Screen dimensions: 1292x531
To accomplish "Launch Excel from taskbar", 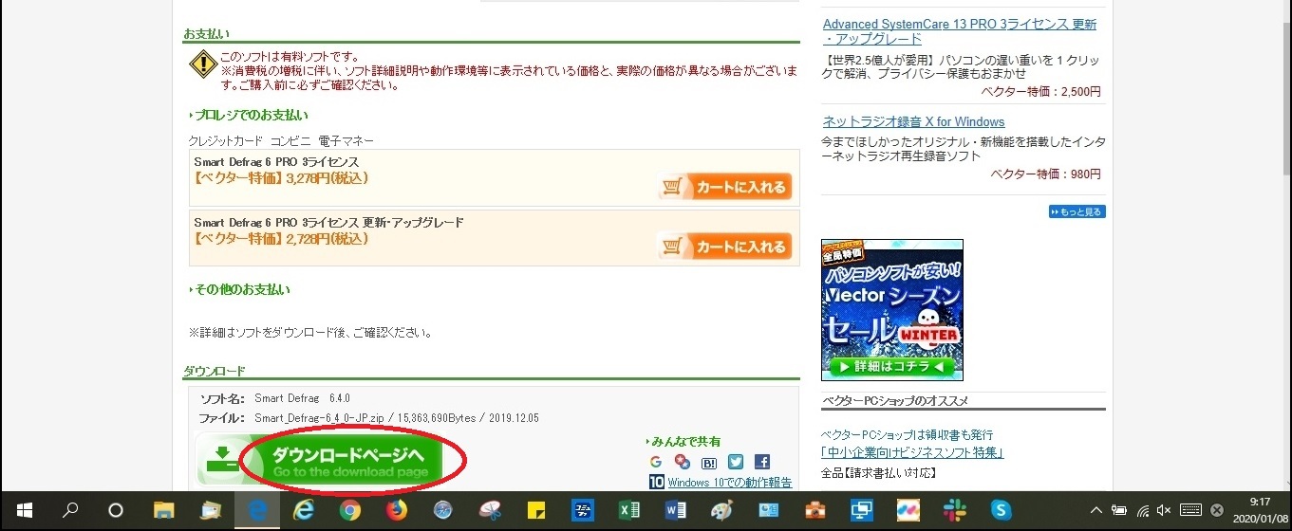I will point(629,510).
